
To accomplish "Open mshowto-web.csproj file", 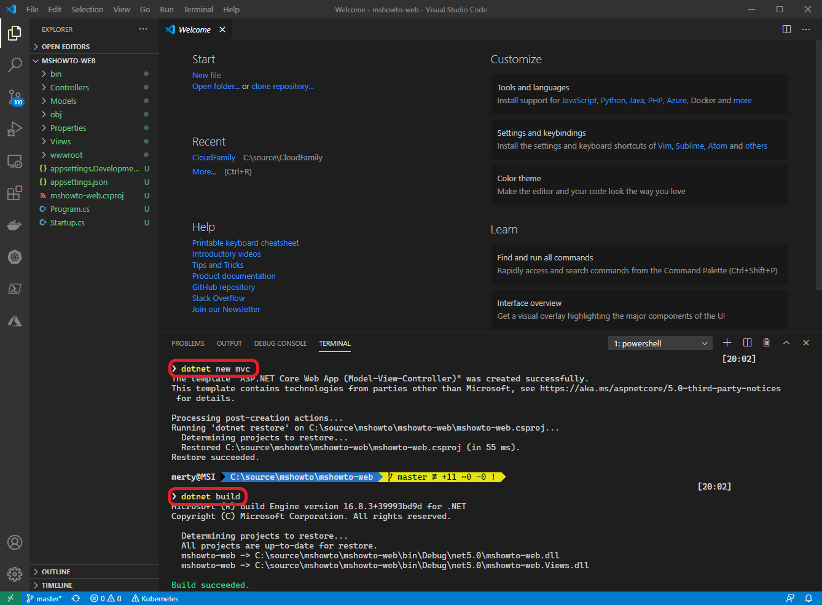I will click(94, 195).
